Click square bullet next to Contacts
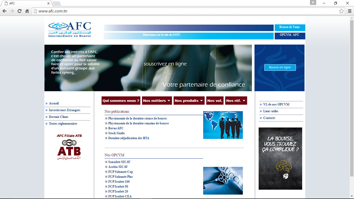Screen dimensions: 354x199 [x=261, y=118]
